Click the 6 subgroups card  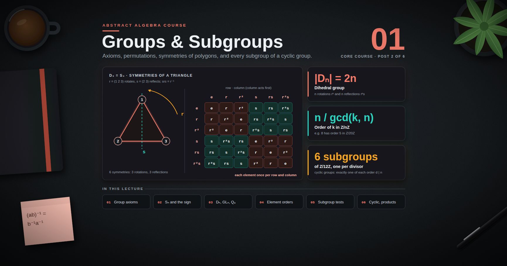(x=356, y=163)
